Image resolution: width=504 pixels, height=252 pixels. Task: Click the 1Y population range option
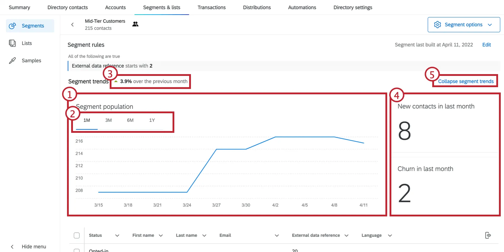pos(152,120)
